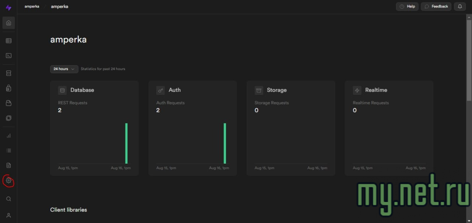Open the API Docs document icon
The width and height of the screenshot is (472, 223).
pyautogui.click(x=8, y=165)
